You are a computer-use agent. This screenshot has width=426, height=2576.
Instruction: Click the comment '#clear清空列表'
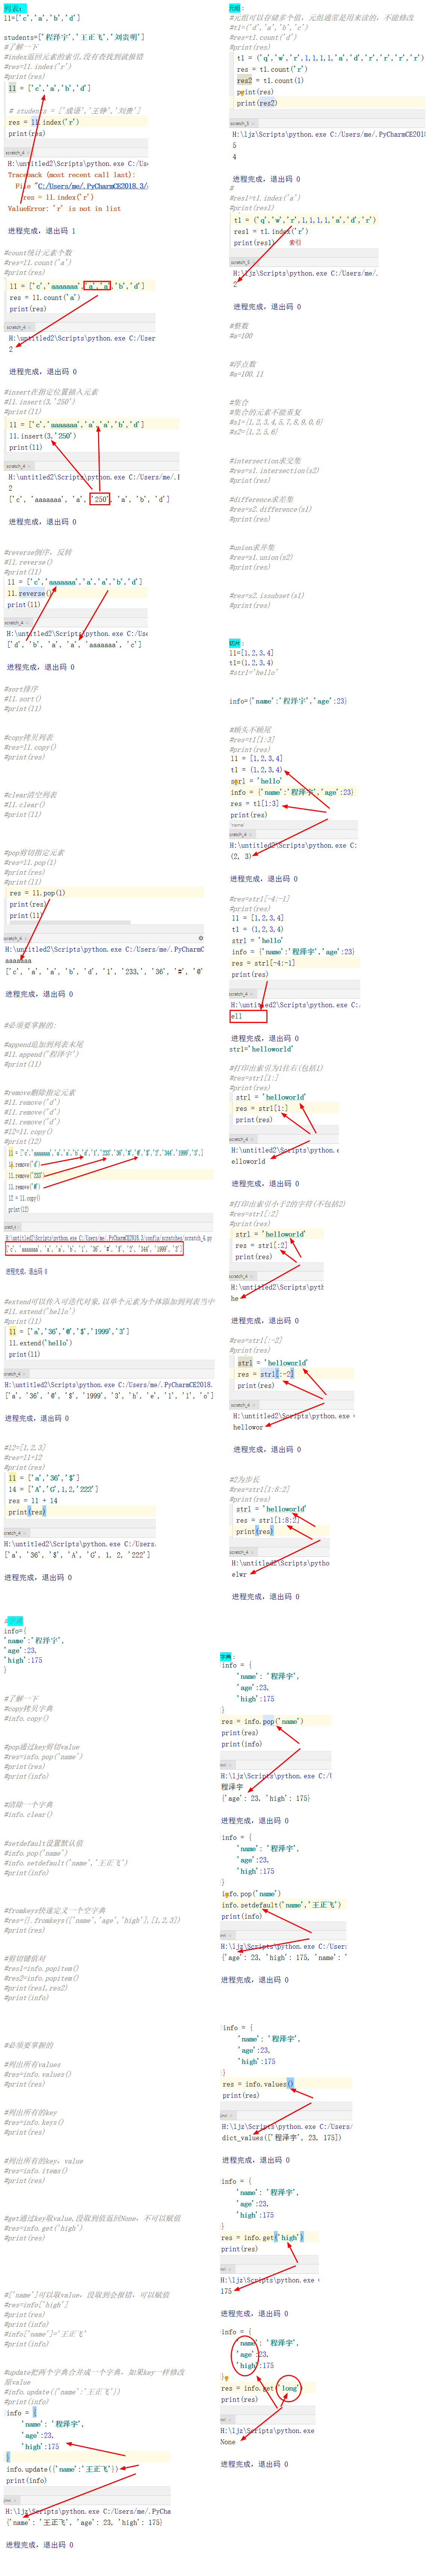pyautogui.click(x=31, y=795)
